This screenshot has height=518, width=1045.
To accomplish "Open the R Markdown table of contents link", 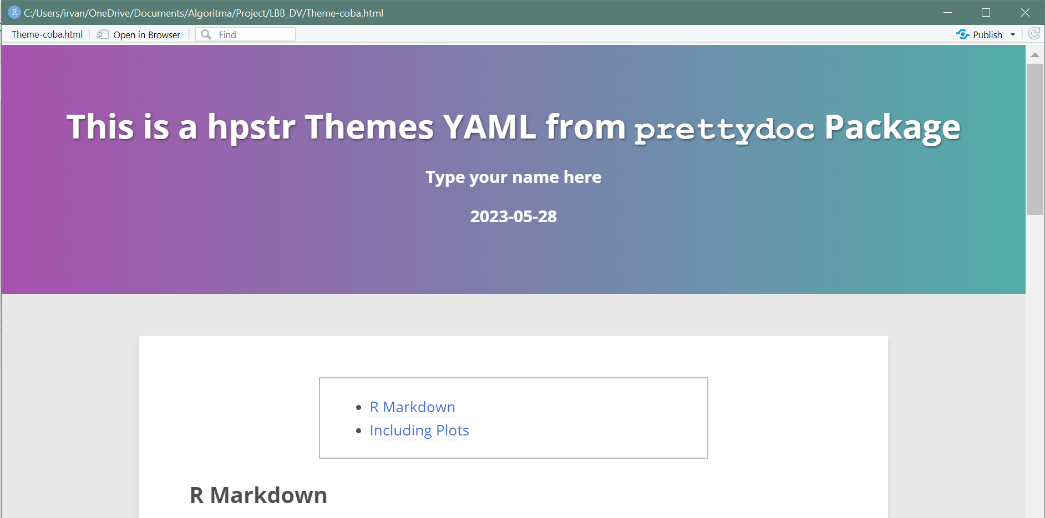I will coord(412,407).
